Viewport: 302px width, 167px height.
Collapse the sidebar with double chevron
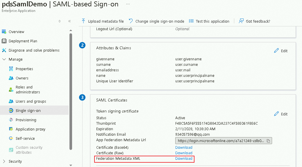coord(69,21)
